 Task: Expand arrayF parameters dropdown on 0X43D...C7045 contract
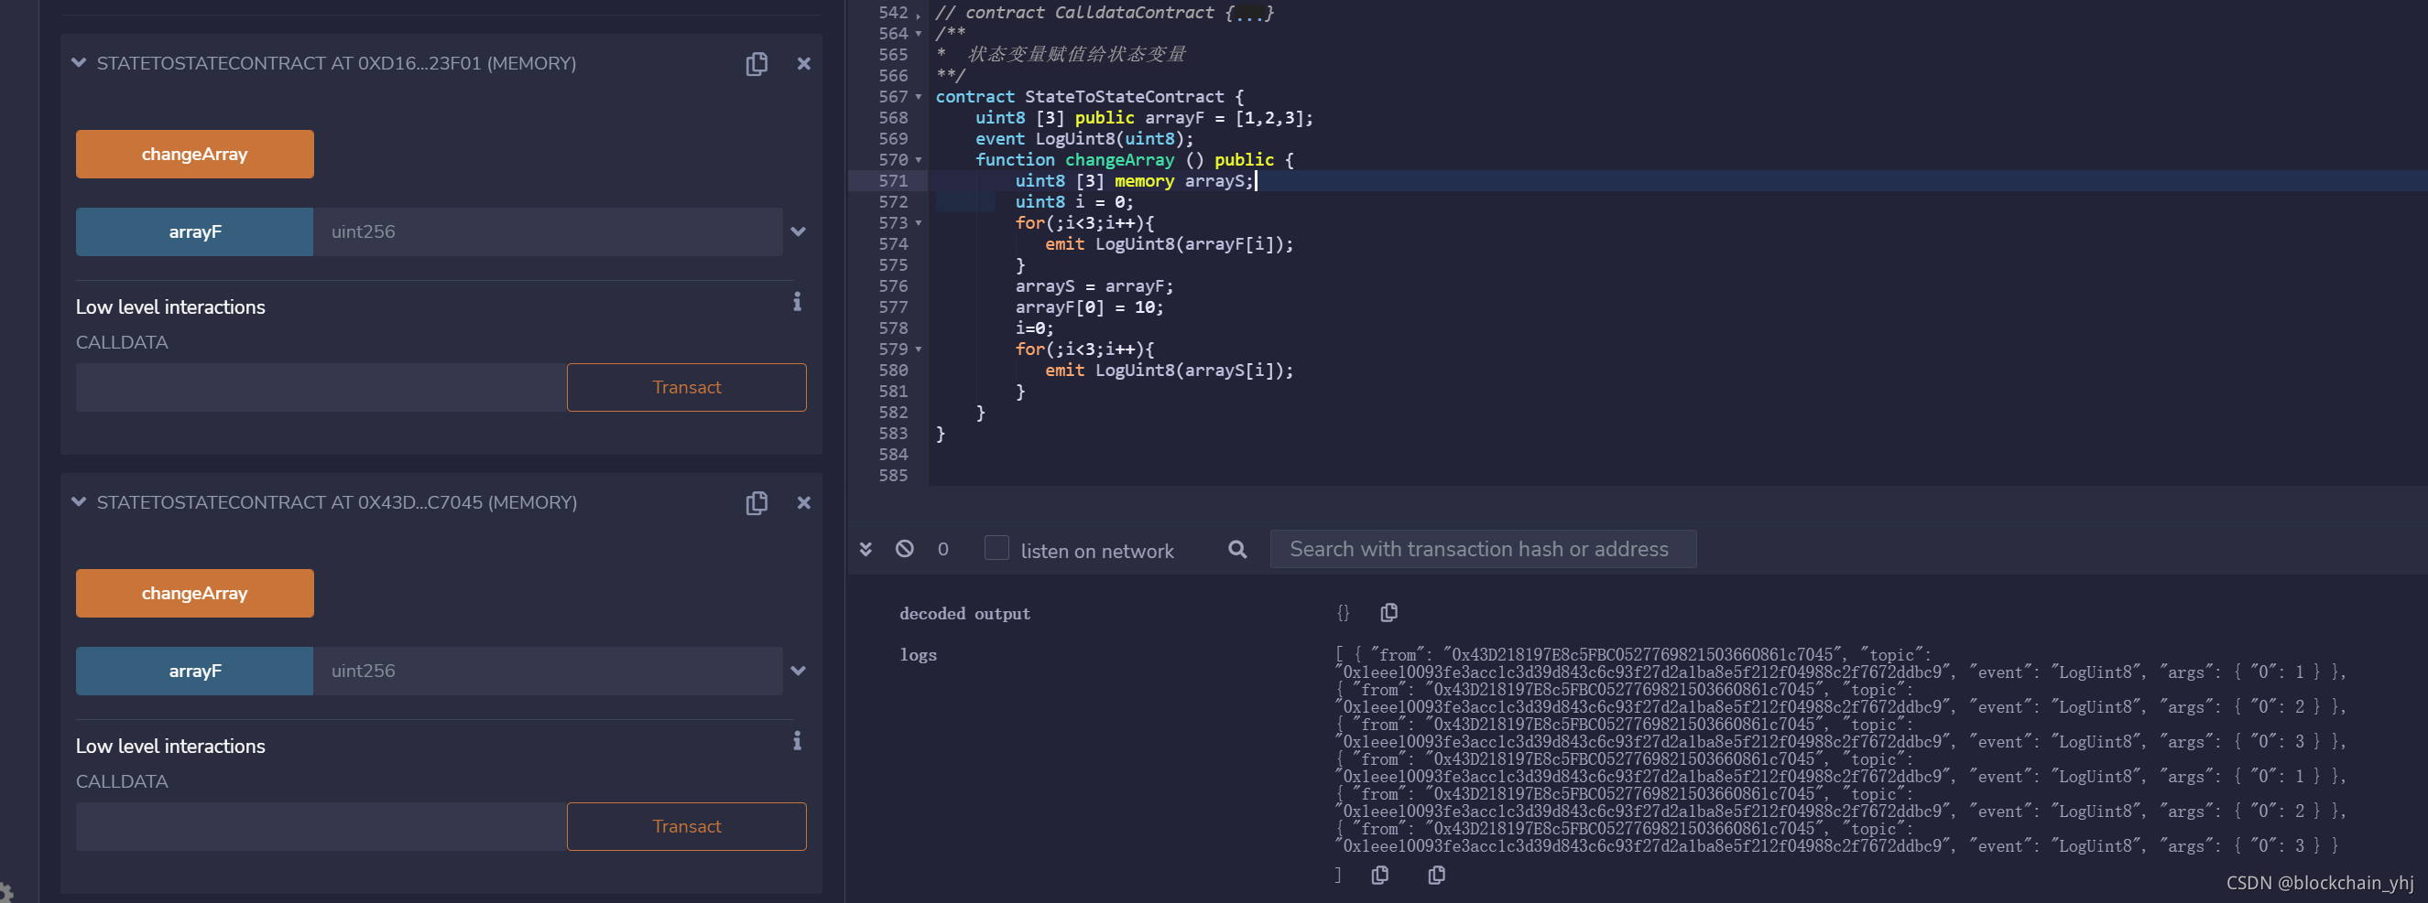pyautogui.click(x=799, y=671)
